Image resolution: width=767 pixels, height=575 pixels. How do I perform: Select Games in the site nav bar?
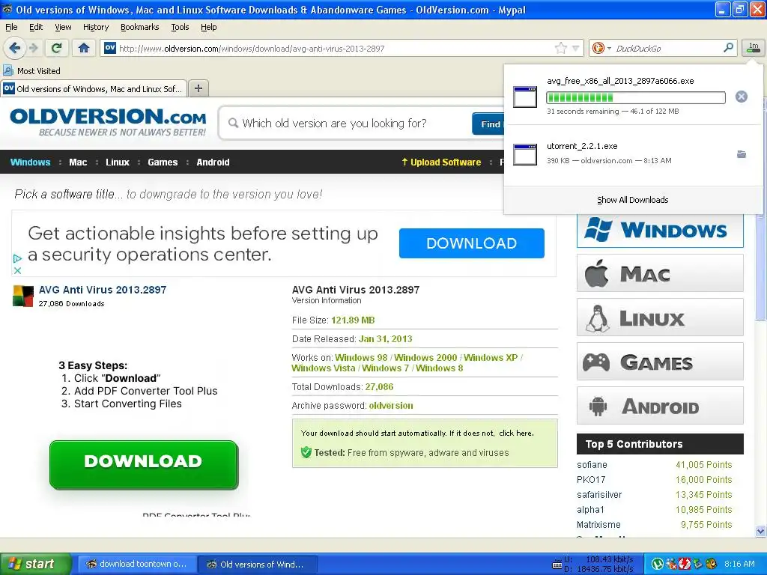pos(163,162)
